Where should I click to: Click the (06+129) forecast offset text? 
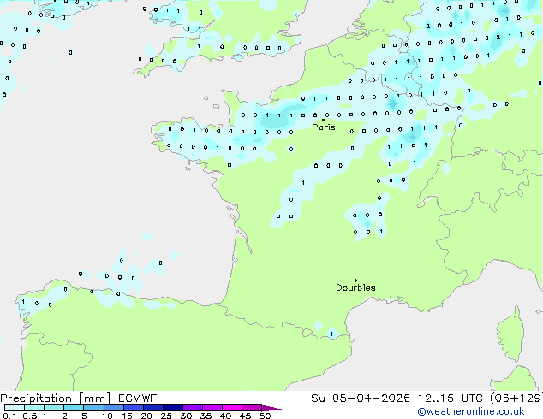pos(516,398)
